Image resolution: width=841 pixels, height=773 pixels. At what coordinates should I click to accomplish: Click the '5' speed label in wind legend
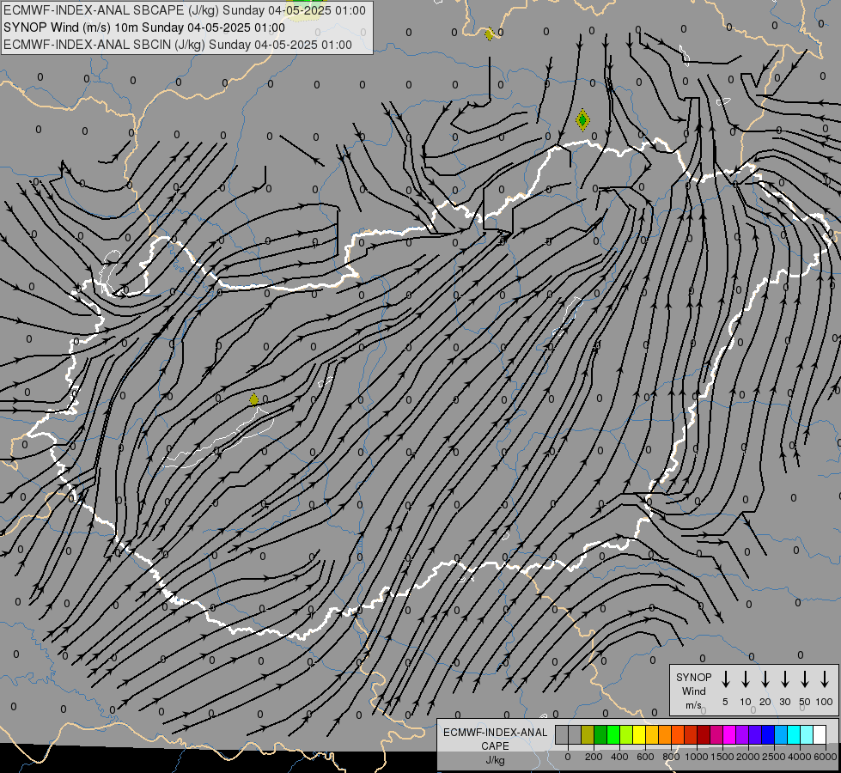click(x=725, y=702)
